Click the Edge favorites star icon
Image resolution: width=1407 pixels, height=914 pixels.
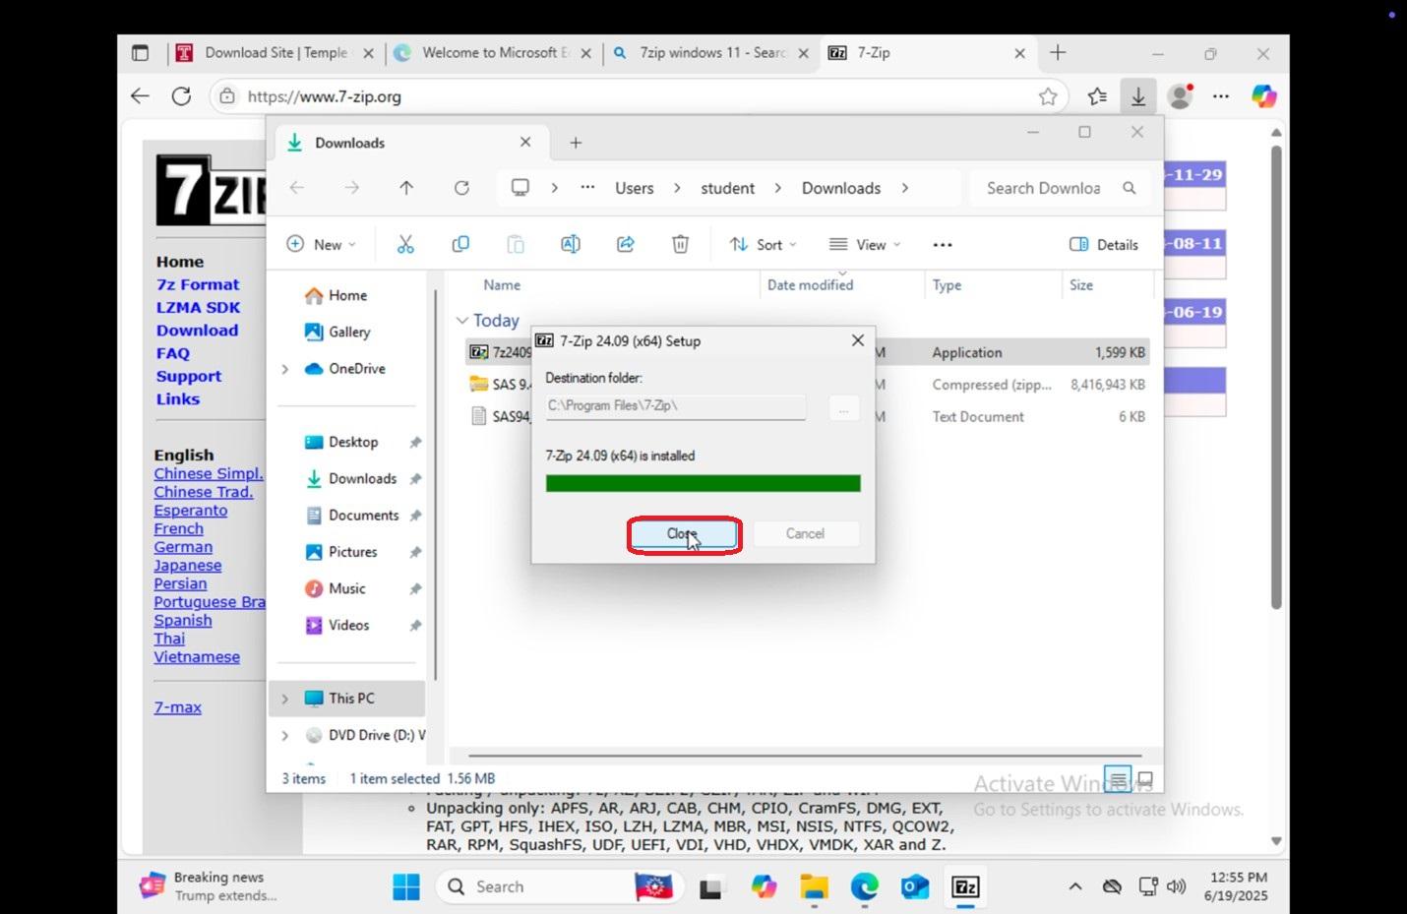[x=1048, y=96]
